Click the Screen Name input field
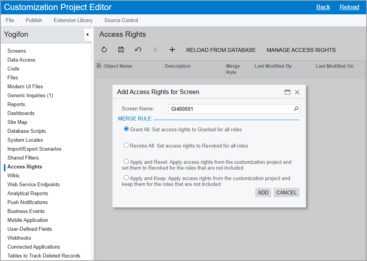Screen dimensions: 367x261 click(230, 109)
